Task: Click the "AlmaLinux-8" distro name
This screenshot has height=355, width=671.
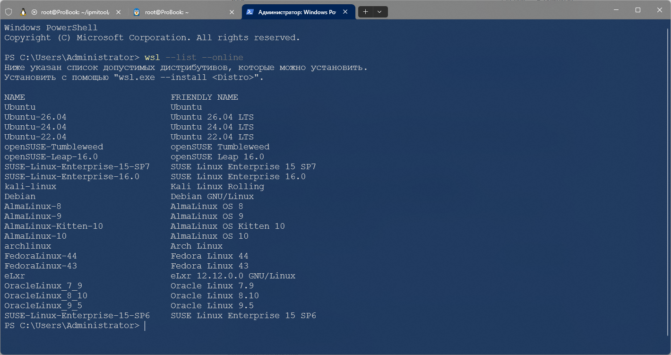Action: tap(33, 207)
